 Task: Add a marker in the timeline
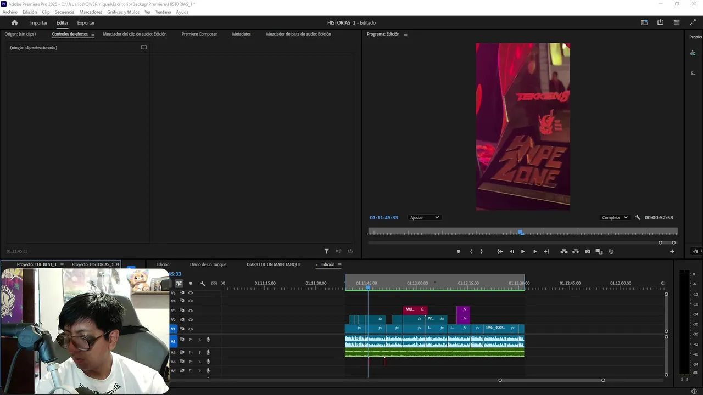[191, 283]
